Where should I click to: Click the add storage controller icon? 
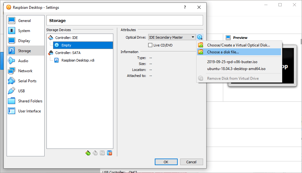coord(88,153)
